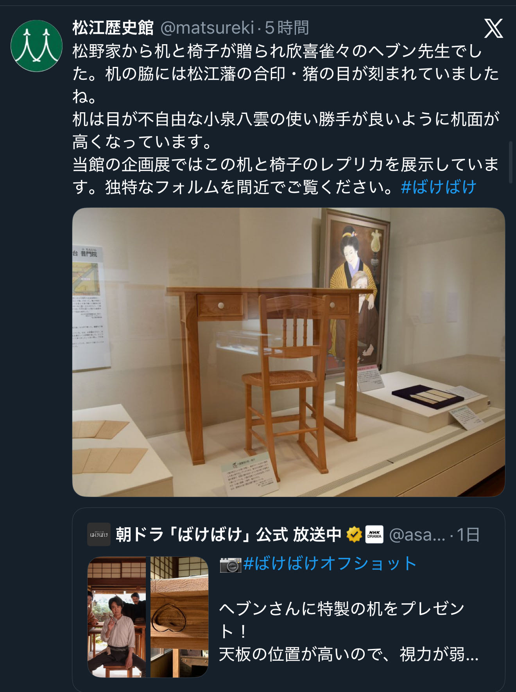Click the 1日 quoted post timestamp
The height and width of the screenshot is (692, 516).
pos(468,534)
